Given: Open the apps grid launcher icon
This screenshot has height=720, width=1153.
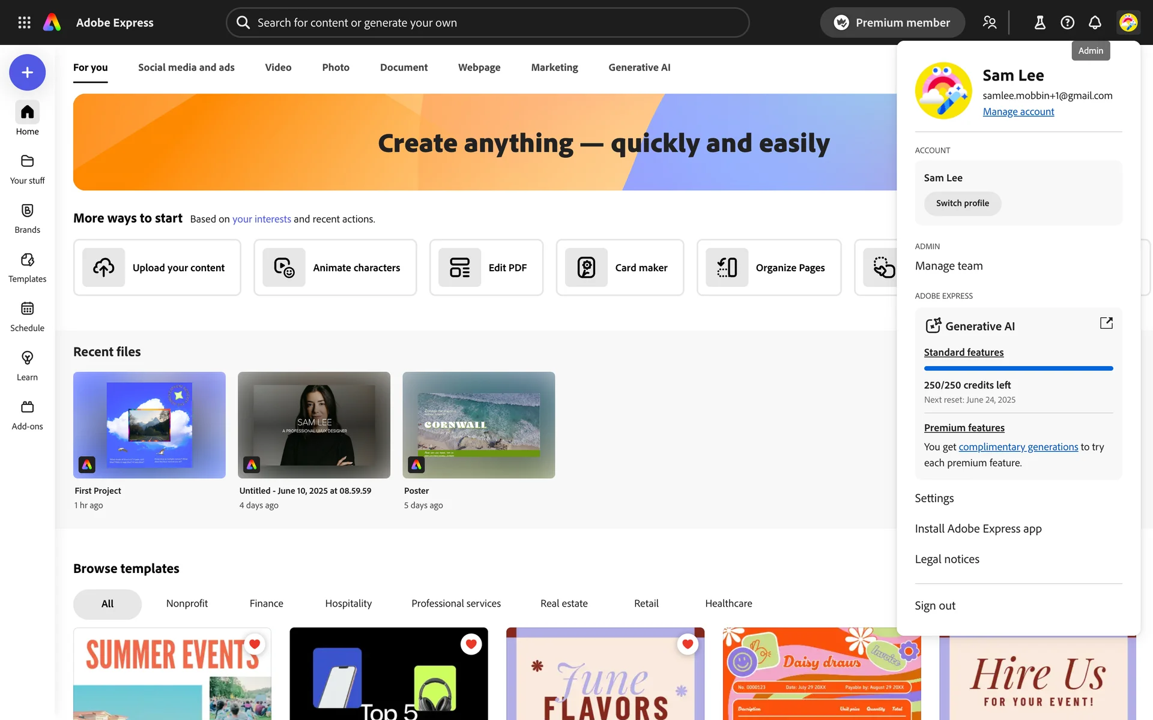Looking at the screenshot, I should pos(24,22).
